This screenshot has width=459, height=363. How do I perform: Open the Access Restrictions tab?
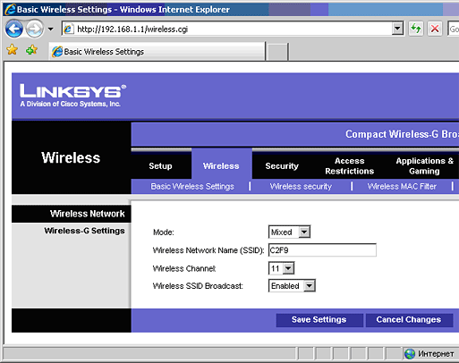coord(349,166)
